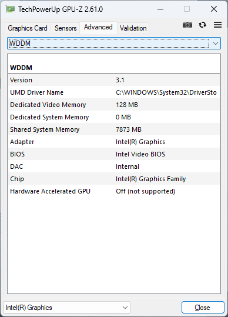
Task: Open the Validation tab
Action: coord(133,28)
